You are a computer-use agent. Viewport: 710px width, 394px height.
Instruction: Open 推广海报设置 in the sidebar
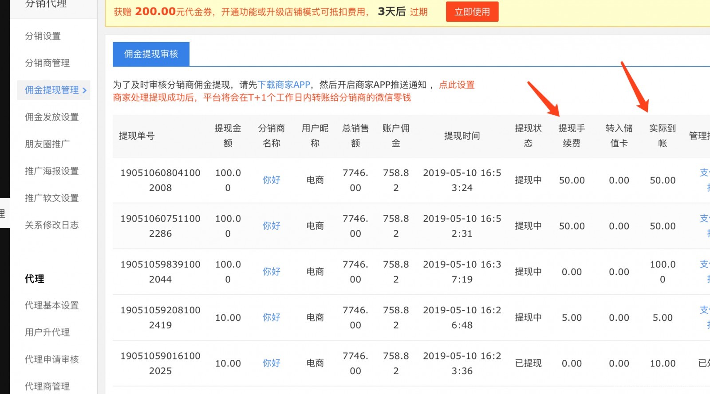pyautogui.click(x=52, y=171)
